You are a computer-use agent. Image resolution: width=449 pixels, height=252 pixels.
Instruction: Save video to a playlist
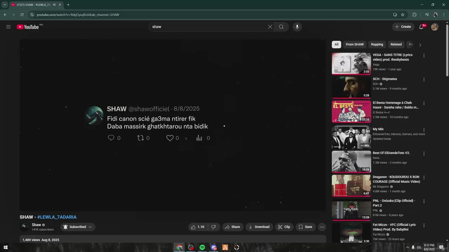coord(306,227)
